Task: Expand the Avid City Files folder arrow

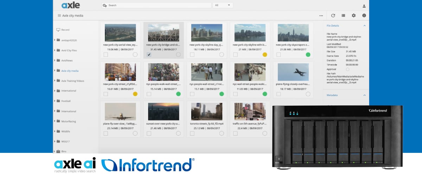Action: [55, 50]
